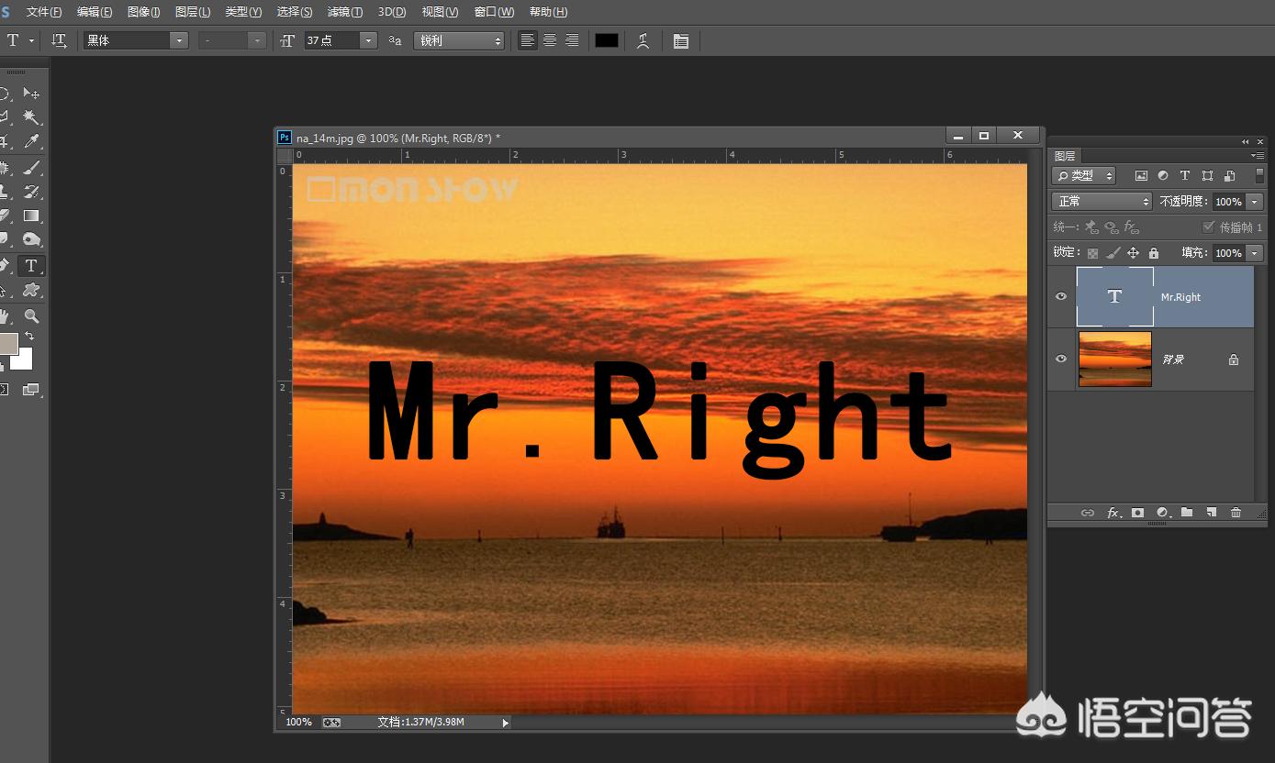Select the Eyedropper tool
Viewport: 1275px width, 763px height.
pyautogui.click(x=32, y=141)
